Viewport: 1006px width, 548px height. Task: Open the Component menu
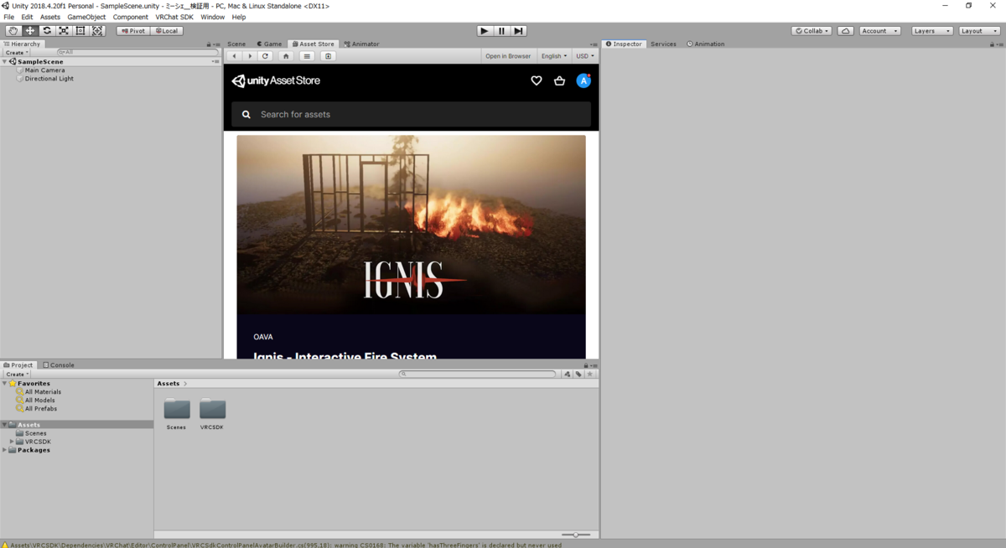point(131,17)
